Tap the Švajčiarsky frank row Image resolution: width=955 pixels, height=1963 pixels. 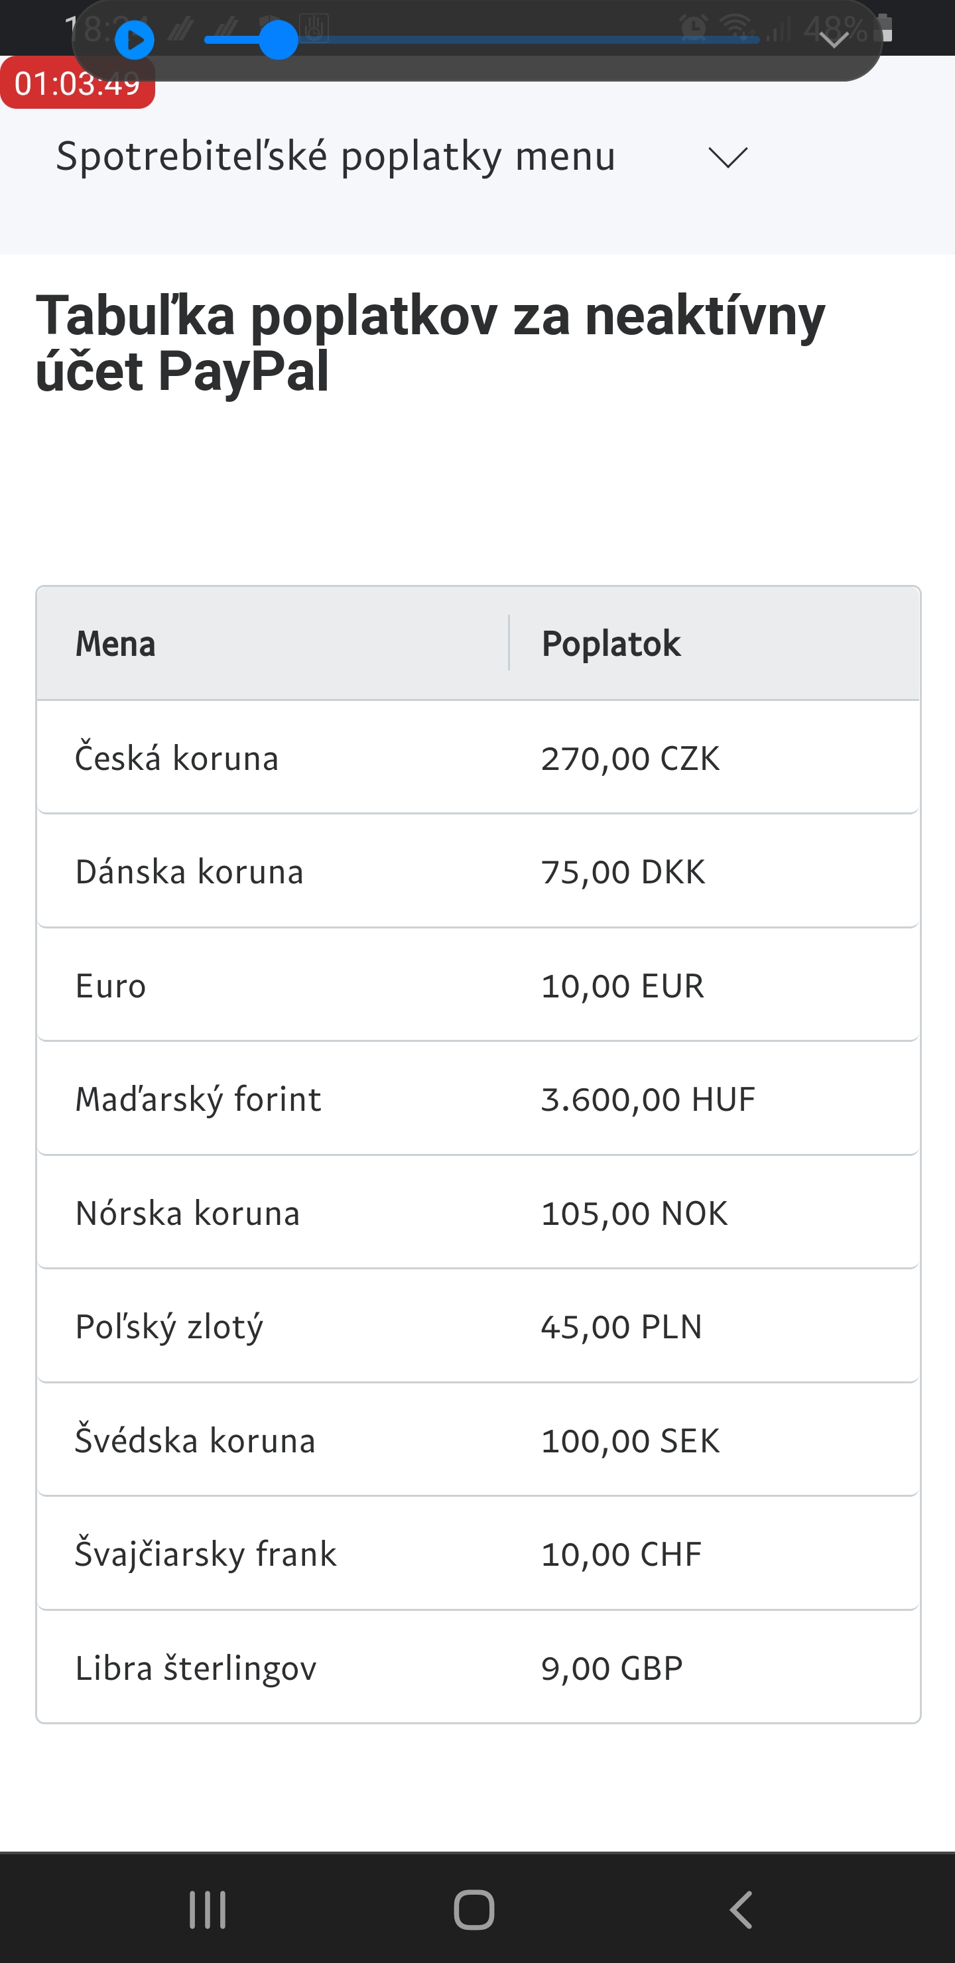[x=206, y=1554]
